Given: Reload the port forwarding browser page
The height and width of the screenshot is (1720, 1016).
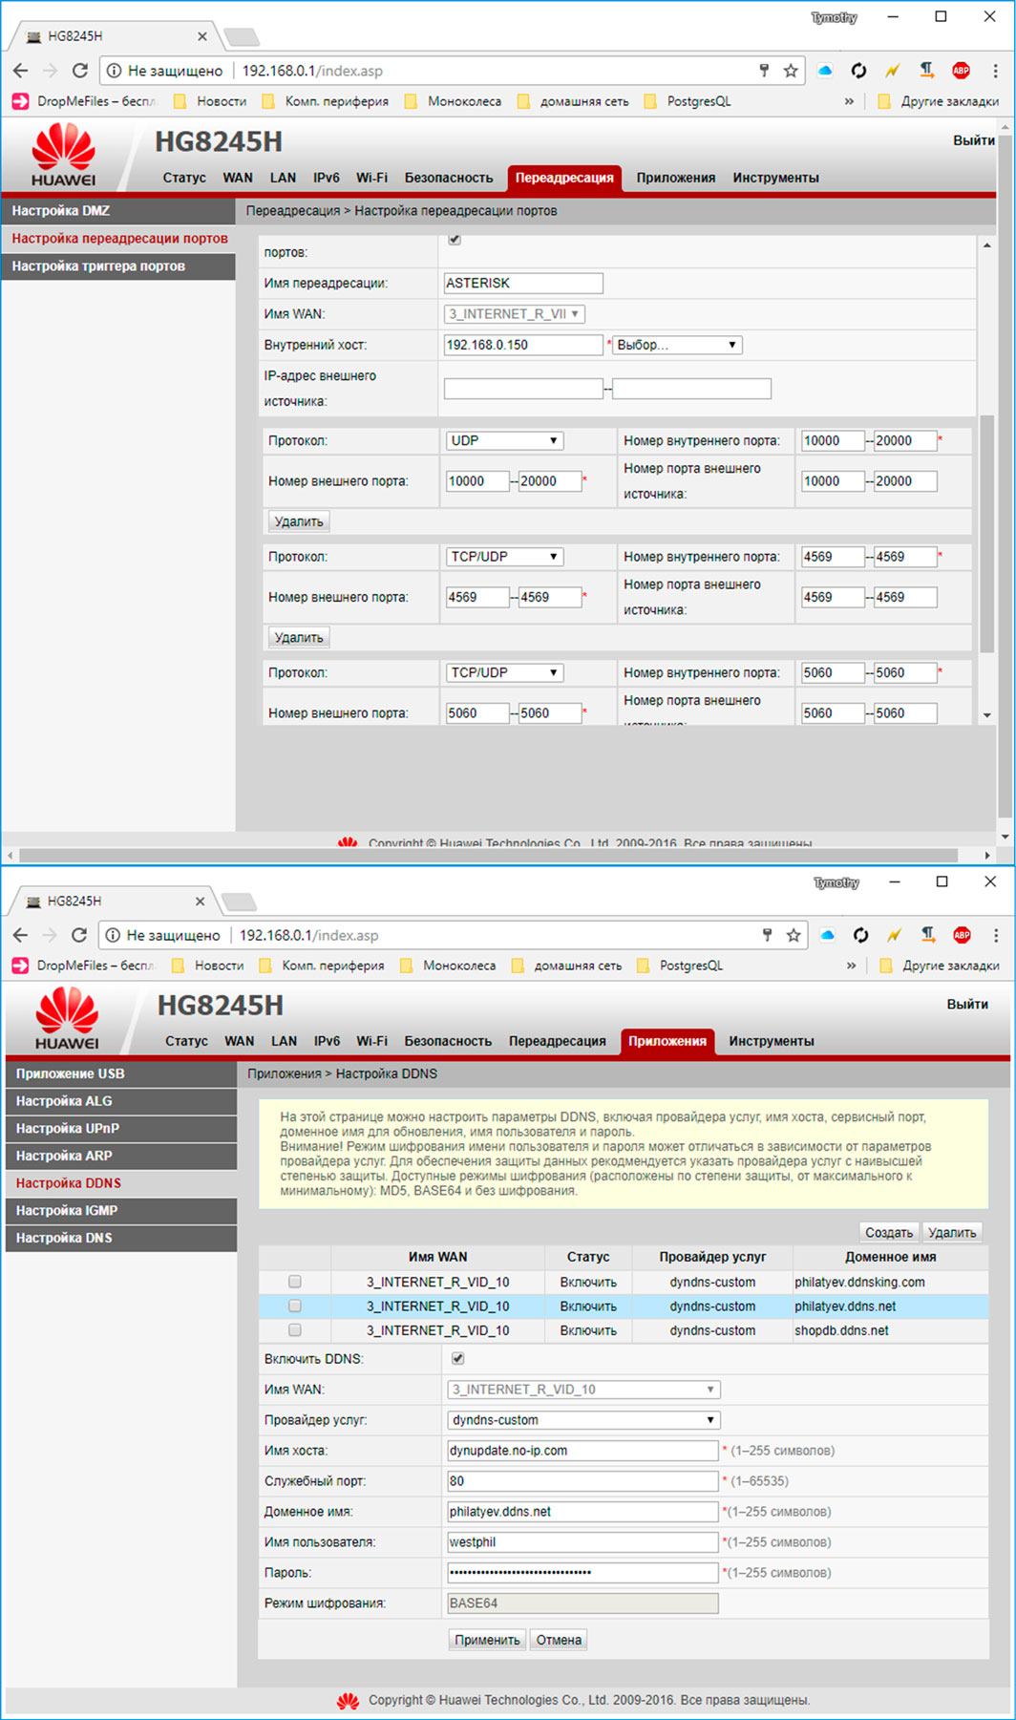Looking at the screenshot, I should 80,71.
